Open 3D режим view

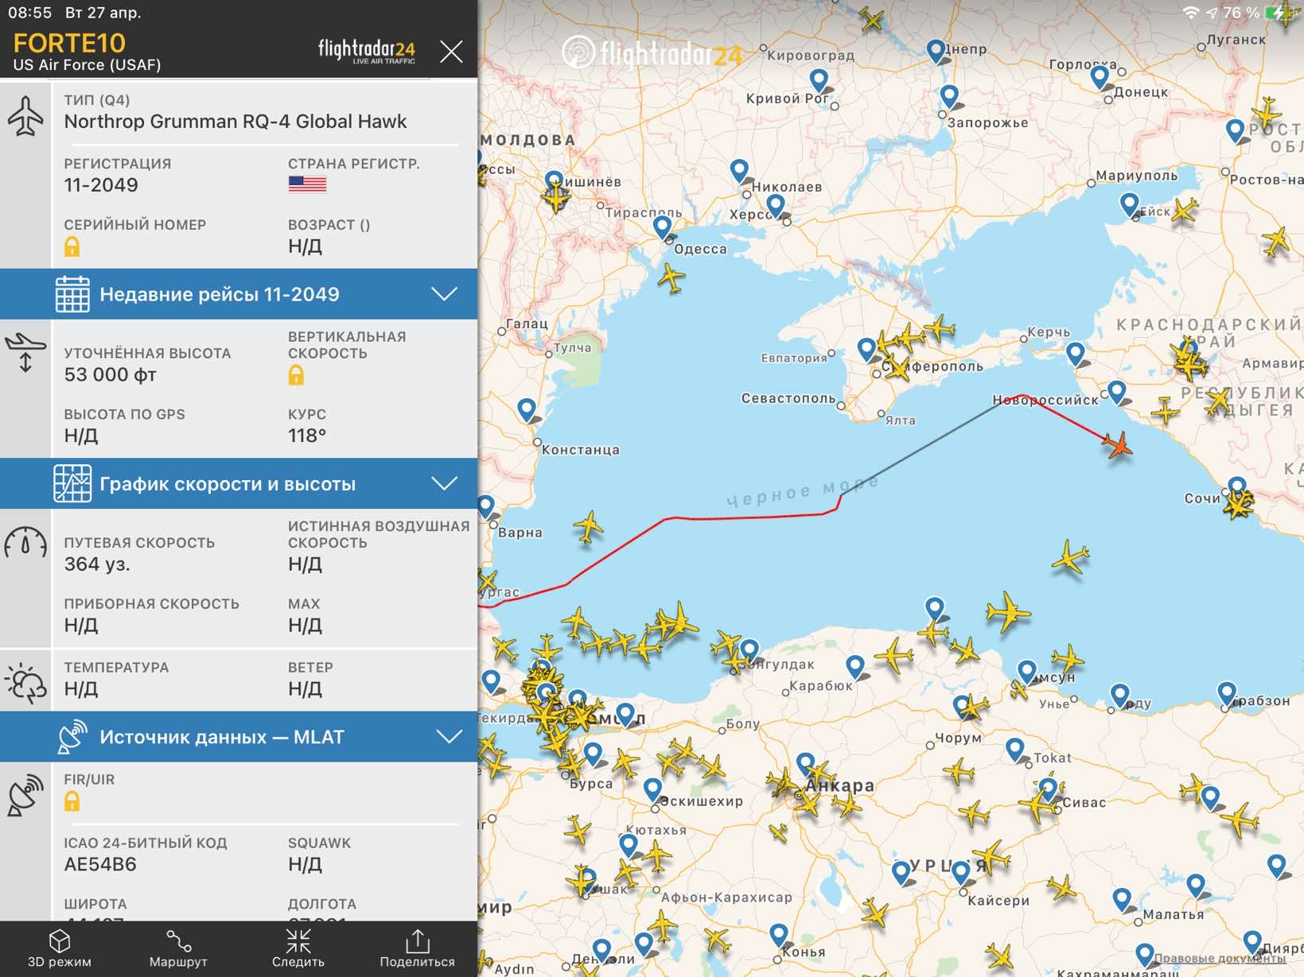tap(60, 948)
